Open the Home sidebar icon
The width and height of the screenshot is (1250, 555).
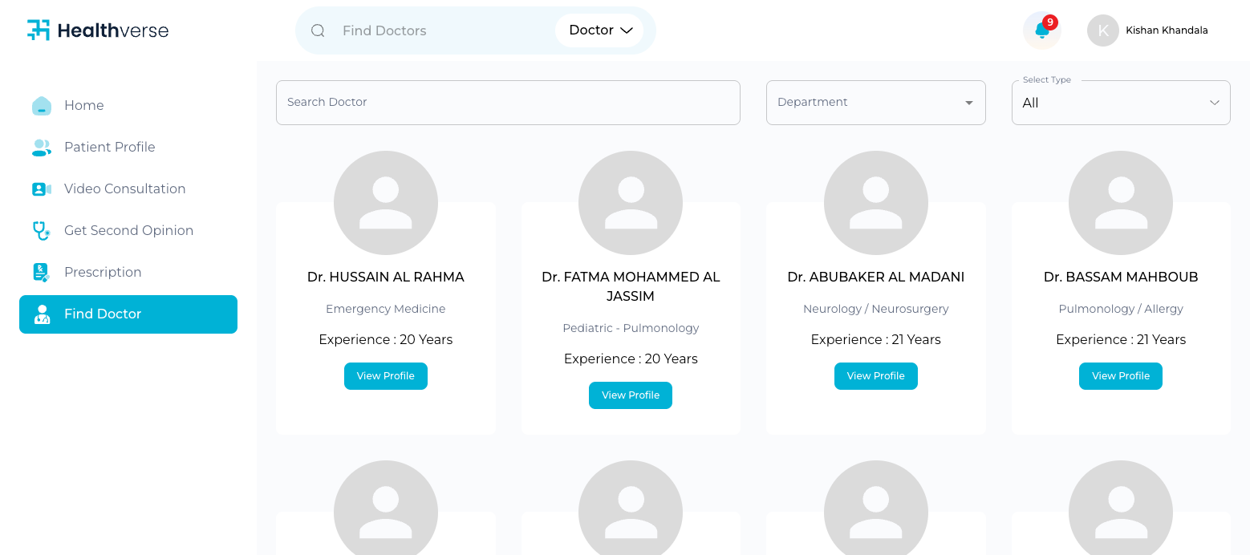[x=41, y=105]
